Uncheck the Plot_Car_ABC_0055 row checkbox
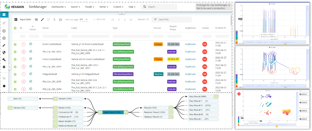Viewport: 312px width, 131px height. [15, 52]
